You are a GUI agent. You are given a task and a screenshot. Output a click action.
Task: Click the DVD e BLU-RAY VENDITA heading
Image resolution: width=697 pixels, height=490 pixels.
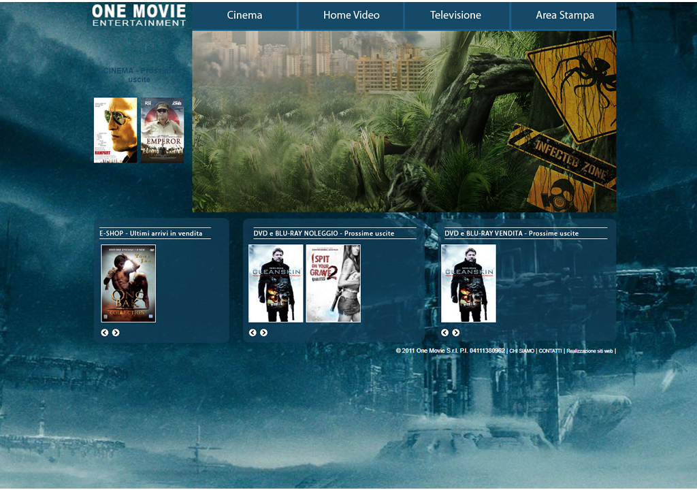click(x=512, y=233)
